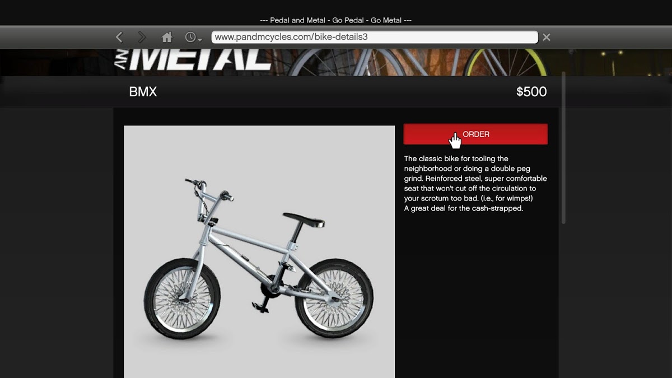Click the bike description paragraph

[475, 183]
